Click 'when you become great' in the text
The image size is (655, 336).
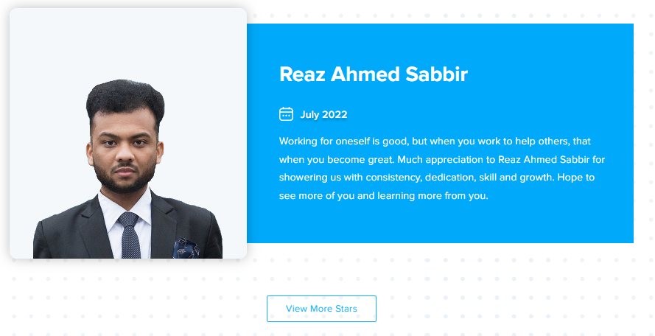(336, 160)
